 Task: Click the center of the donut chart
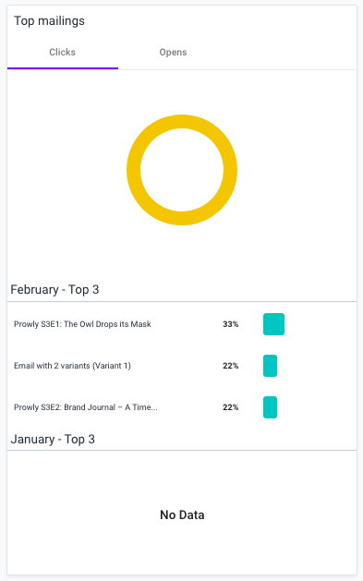point(182,170)
